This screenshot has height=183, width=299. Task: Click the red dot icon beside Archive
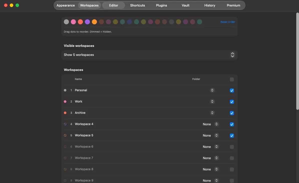pos(65,113)
